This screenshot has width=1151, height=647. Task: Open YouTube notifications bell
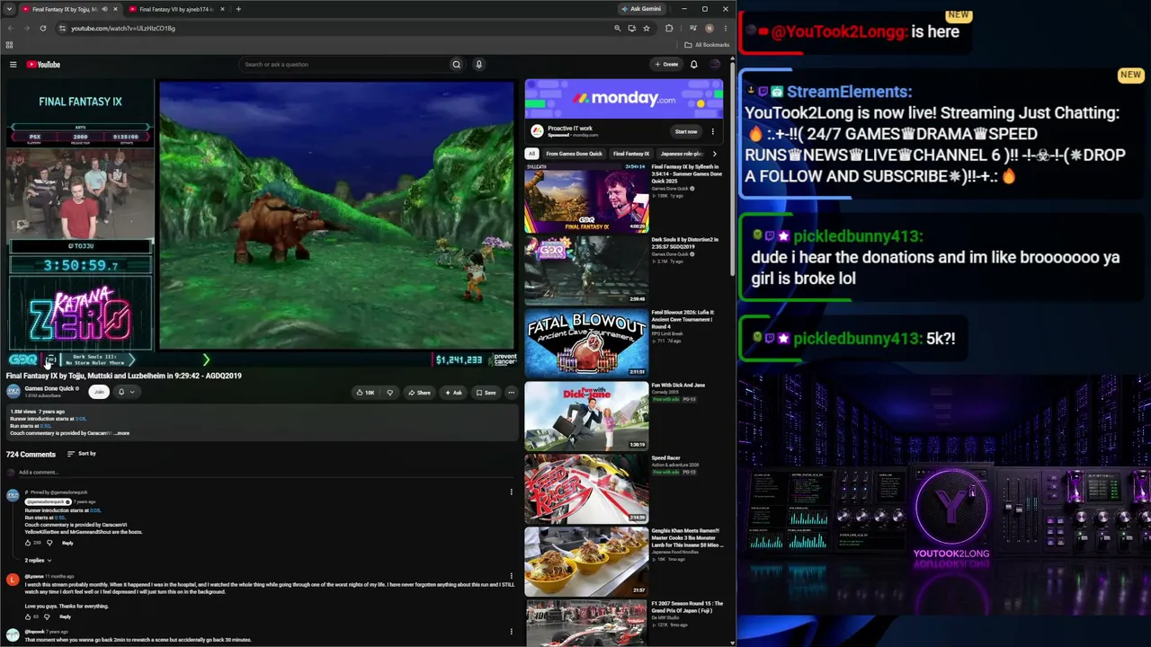pos(693,65)
